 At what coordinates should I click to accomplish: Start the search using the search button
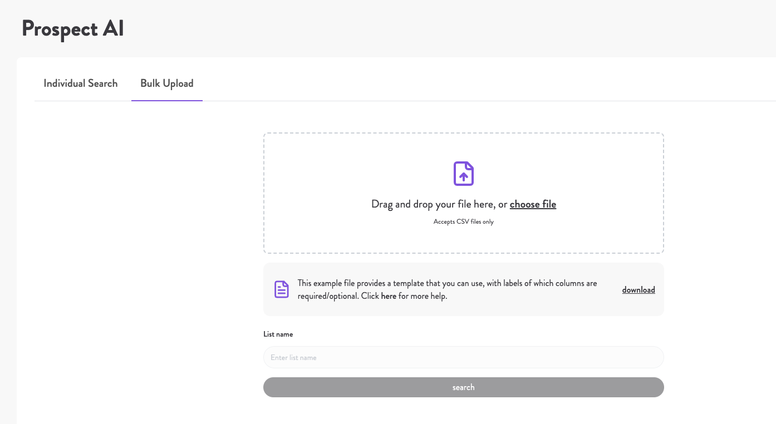(463, 387)
